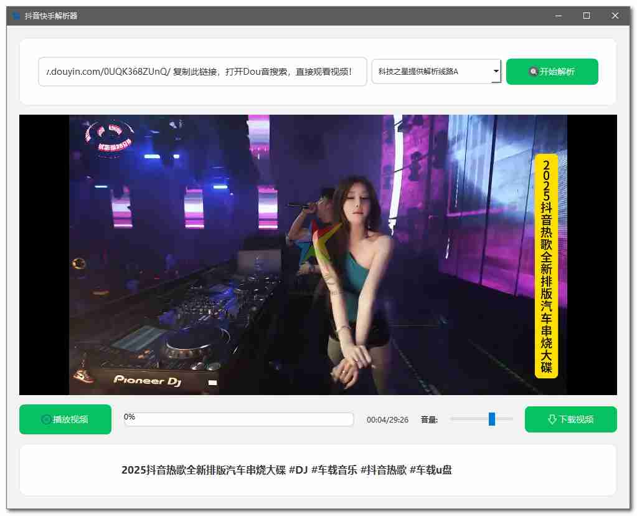Focus the douyin link input field
This screenshot has width=637, height=516.
click(x=202, y=72)
